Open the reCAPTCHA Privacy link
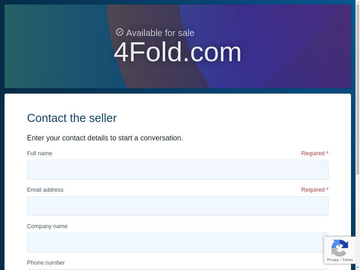 pyautogui.click(x=333, y=260)
